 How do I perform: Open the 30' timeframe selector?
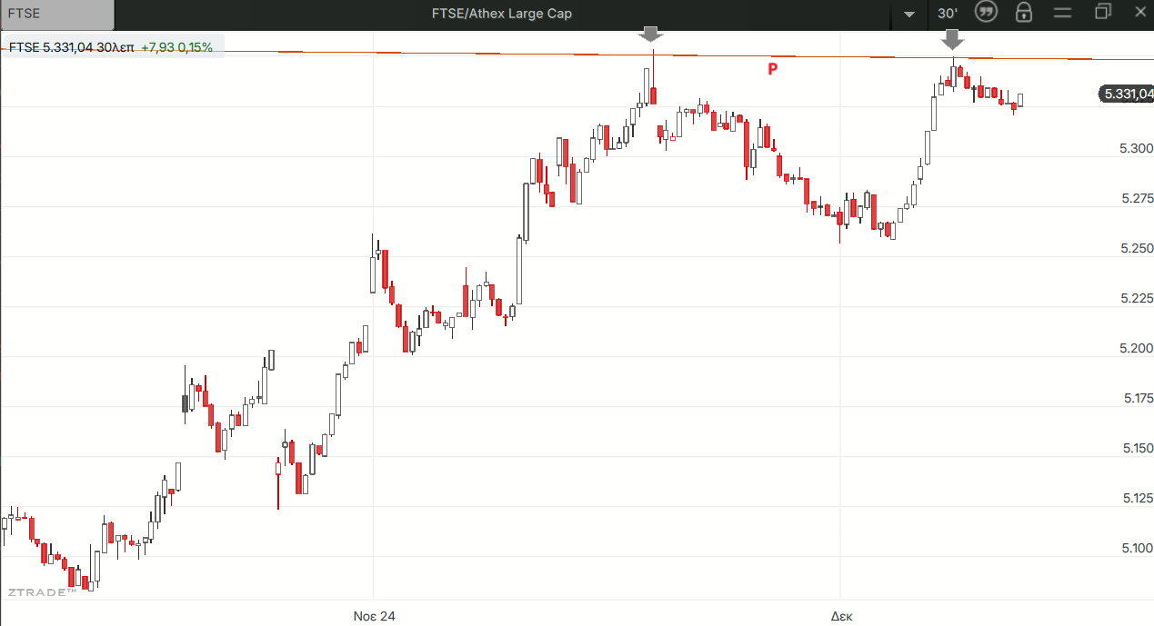[x=948, y=14]
